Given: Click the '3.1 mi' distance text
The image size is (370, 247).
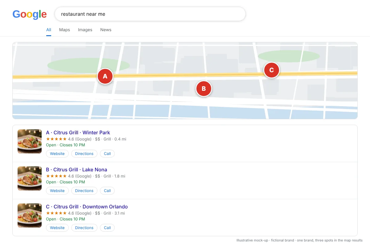Looking at the screenshot, I should (x=120, y=213).
